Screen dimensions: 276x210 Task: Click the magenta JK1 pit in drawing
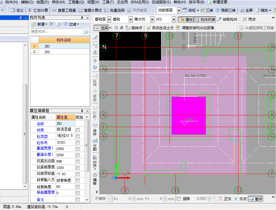pyautogui.click(x=189, y=116)
